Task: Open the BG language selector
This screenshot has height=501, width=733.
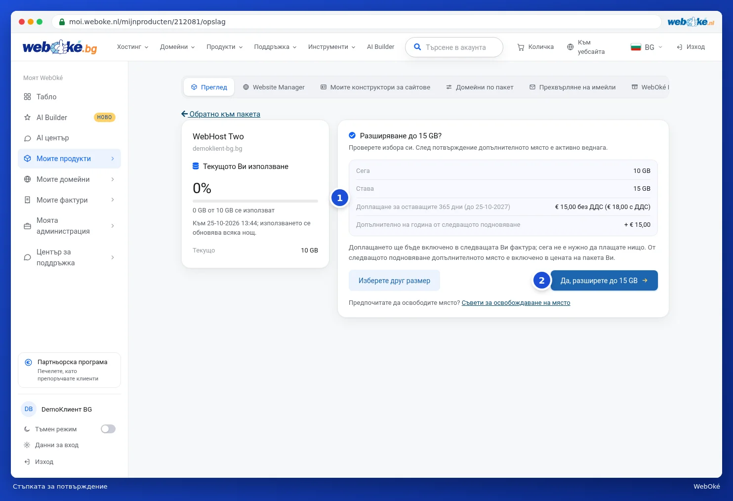Action: pos(647,47)
